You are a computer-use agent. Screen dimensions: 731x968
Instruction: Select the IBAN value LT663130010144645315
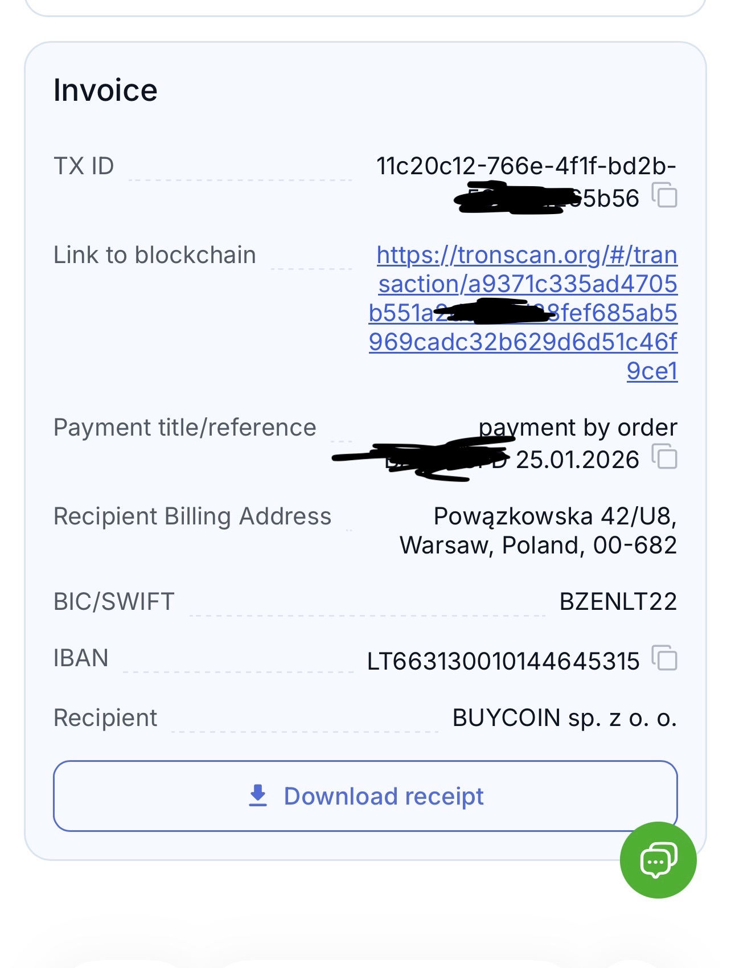click(x=503, y=661)
